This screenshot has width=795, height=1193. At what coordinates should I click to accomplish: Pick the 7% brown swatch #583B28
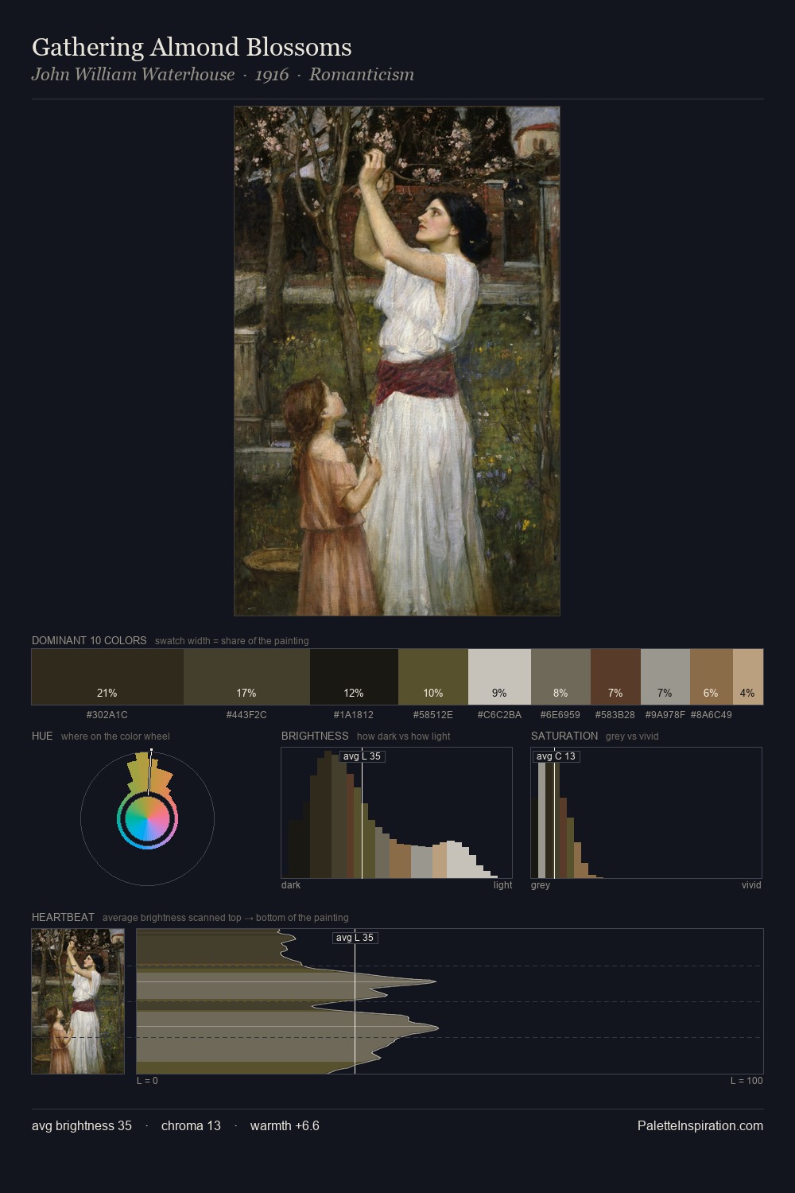[x=615, y=677]
